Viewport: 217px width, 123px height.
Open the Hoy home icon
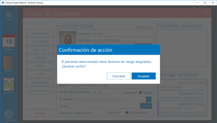click(x=9, y=14)
